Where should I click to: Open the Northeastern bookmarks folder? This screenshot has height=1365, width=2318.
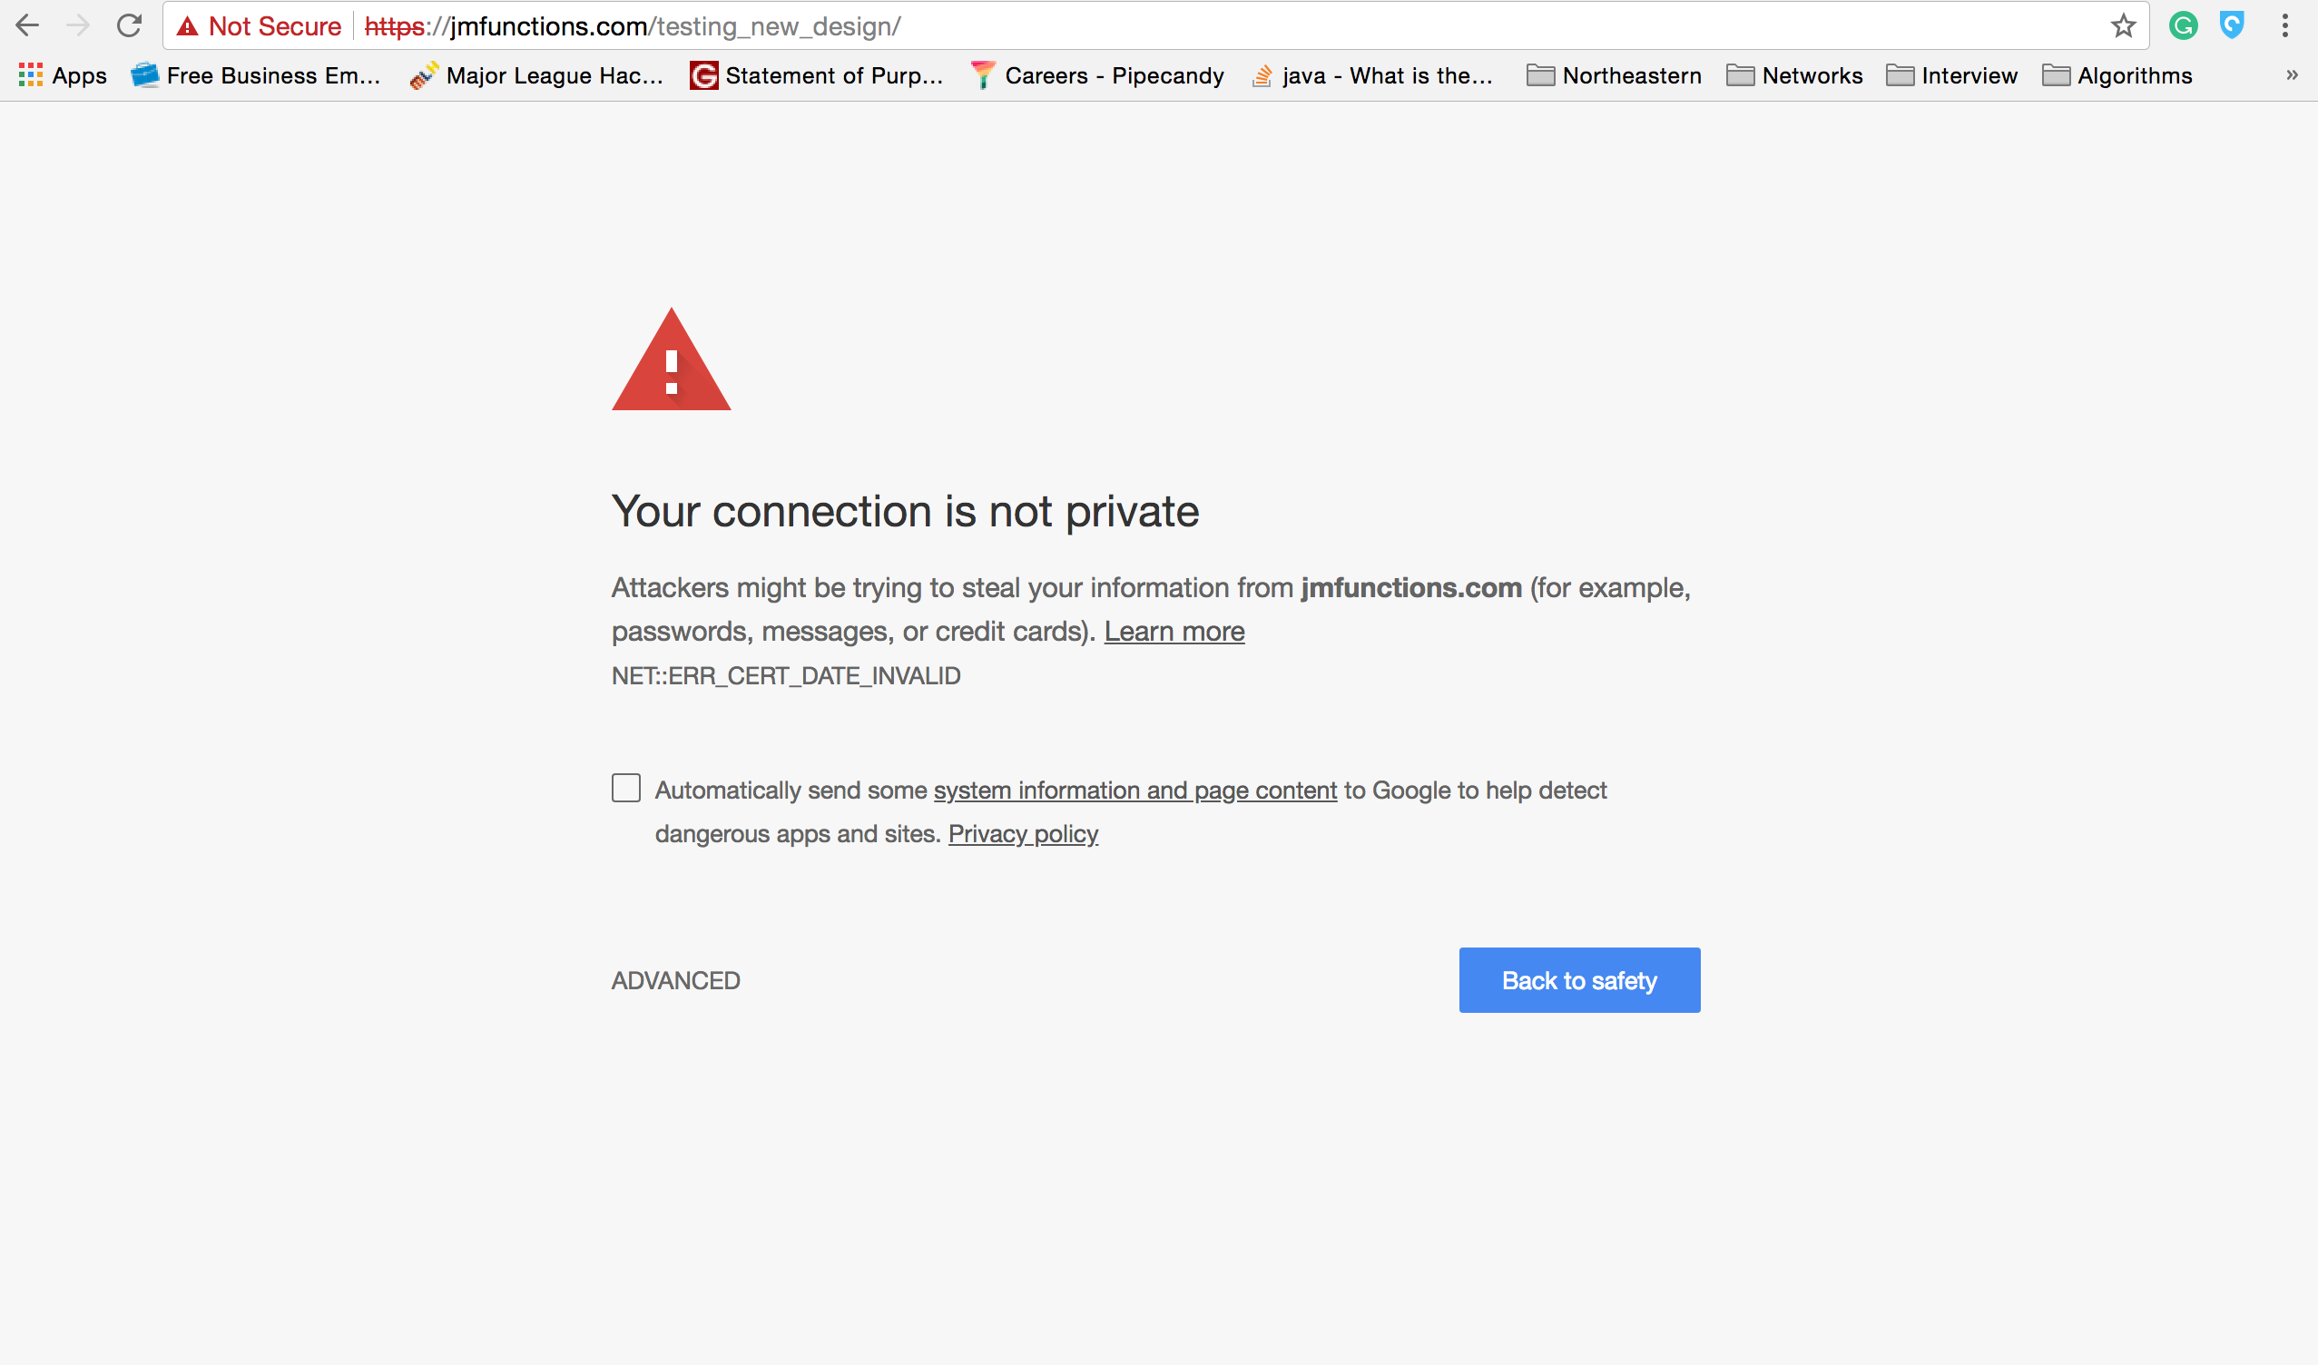tap(1615, 75)
